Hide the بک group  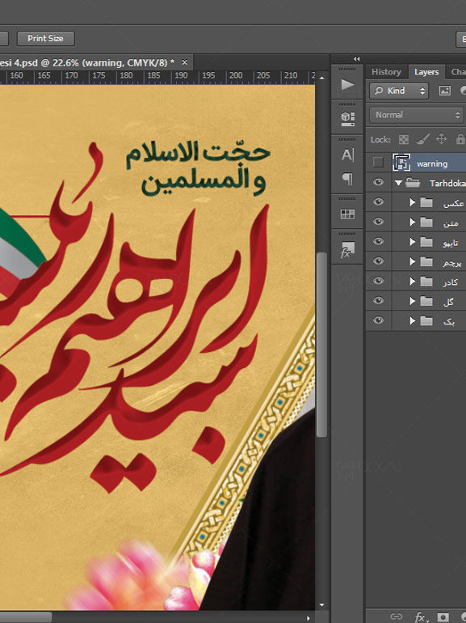pos(378,320)
